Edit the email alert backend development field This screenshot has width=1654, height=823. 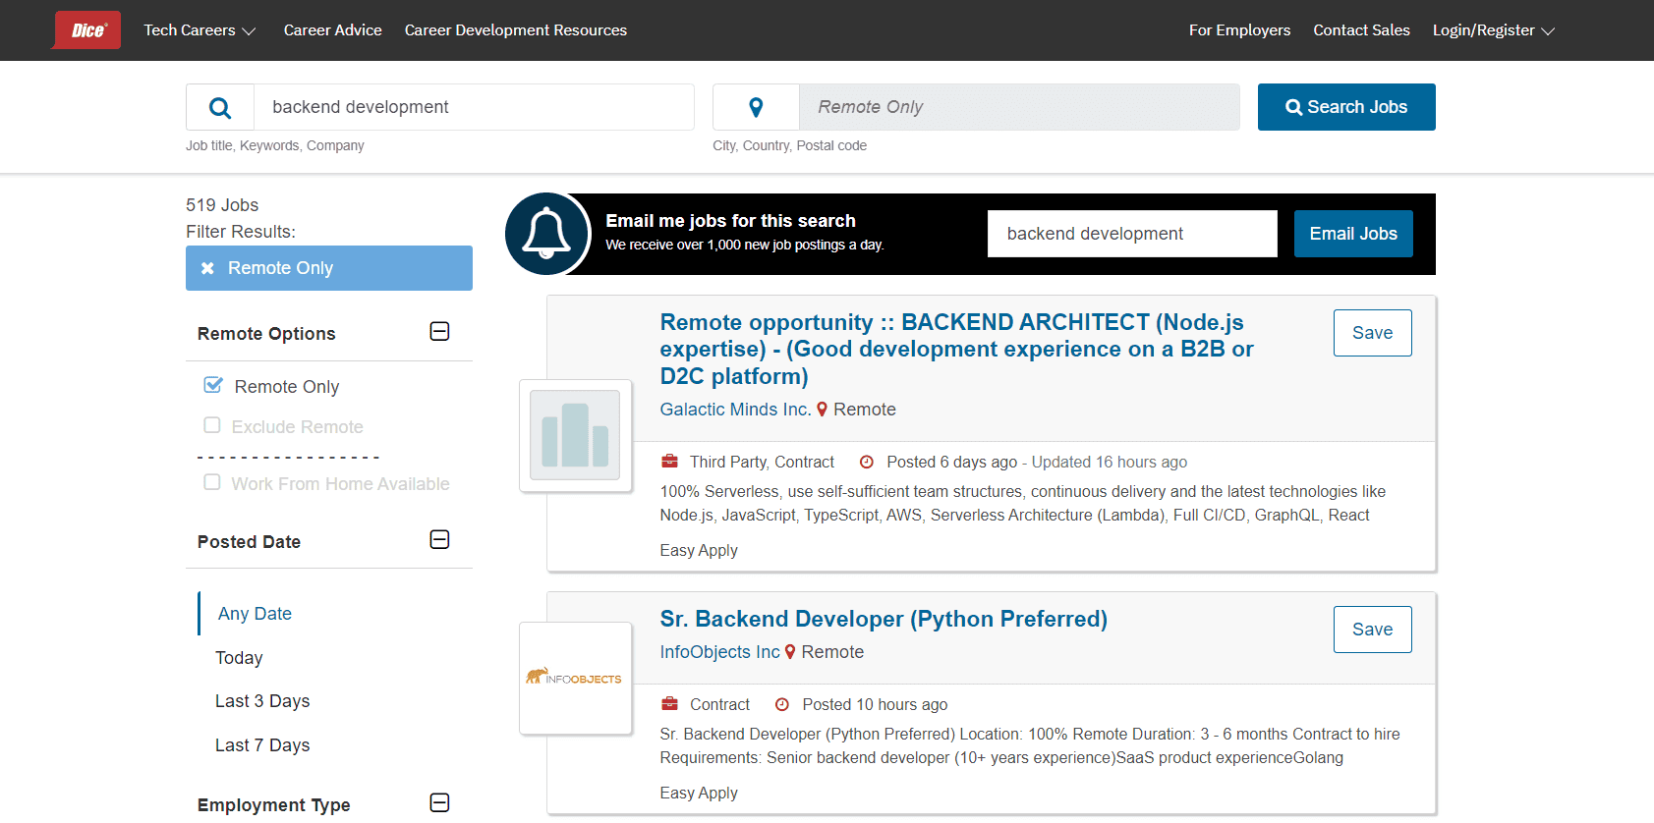[x=1132, y=234]
